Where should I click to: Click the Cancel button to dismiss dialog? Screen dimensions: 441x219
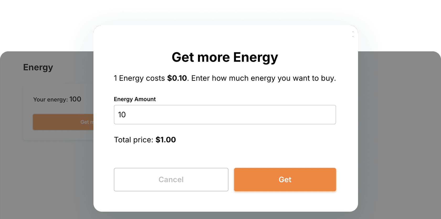point(171,180)
